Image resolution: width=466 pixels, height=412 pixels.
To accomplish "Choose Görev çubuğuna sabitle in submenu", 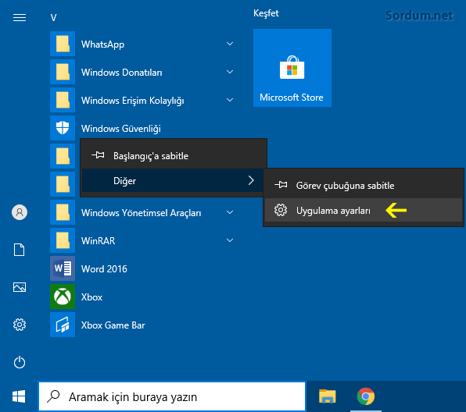I will tap(364, 186).
